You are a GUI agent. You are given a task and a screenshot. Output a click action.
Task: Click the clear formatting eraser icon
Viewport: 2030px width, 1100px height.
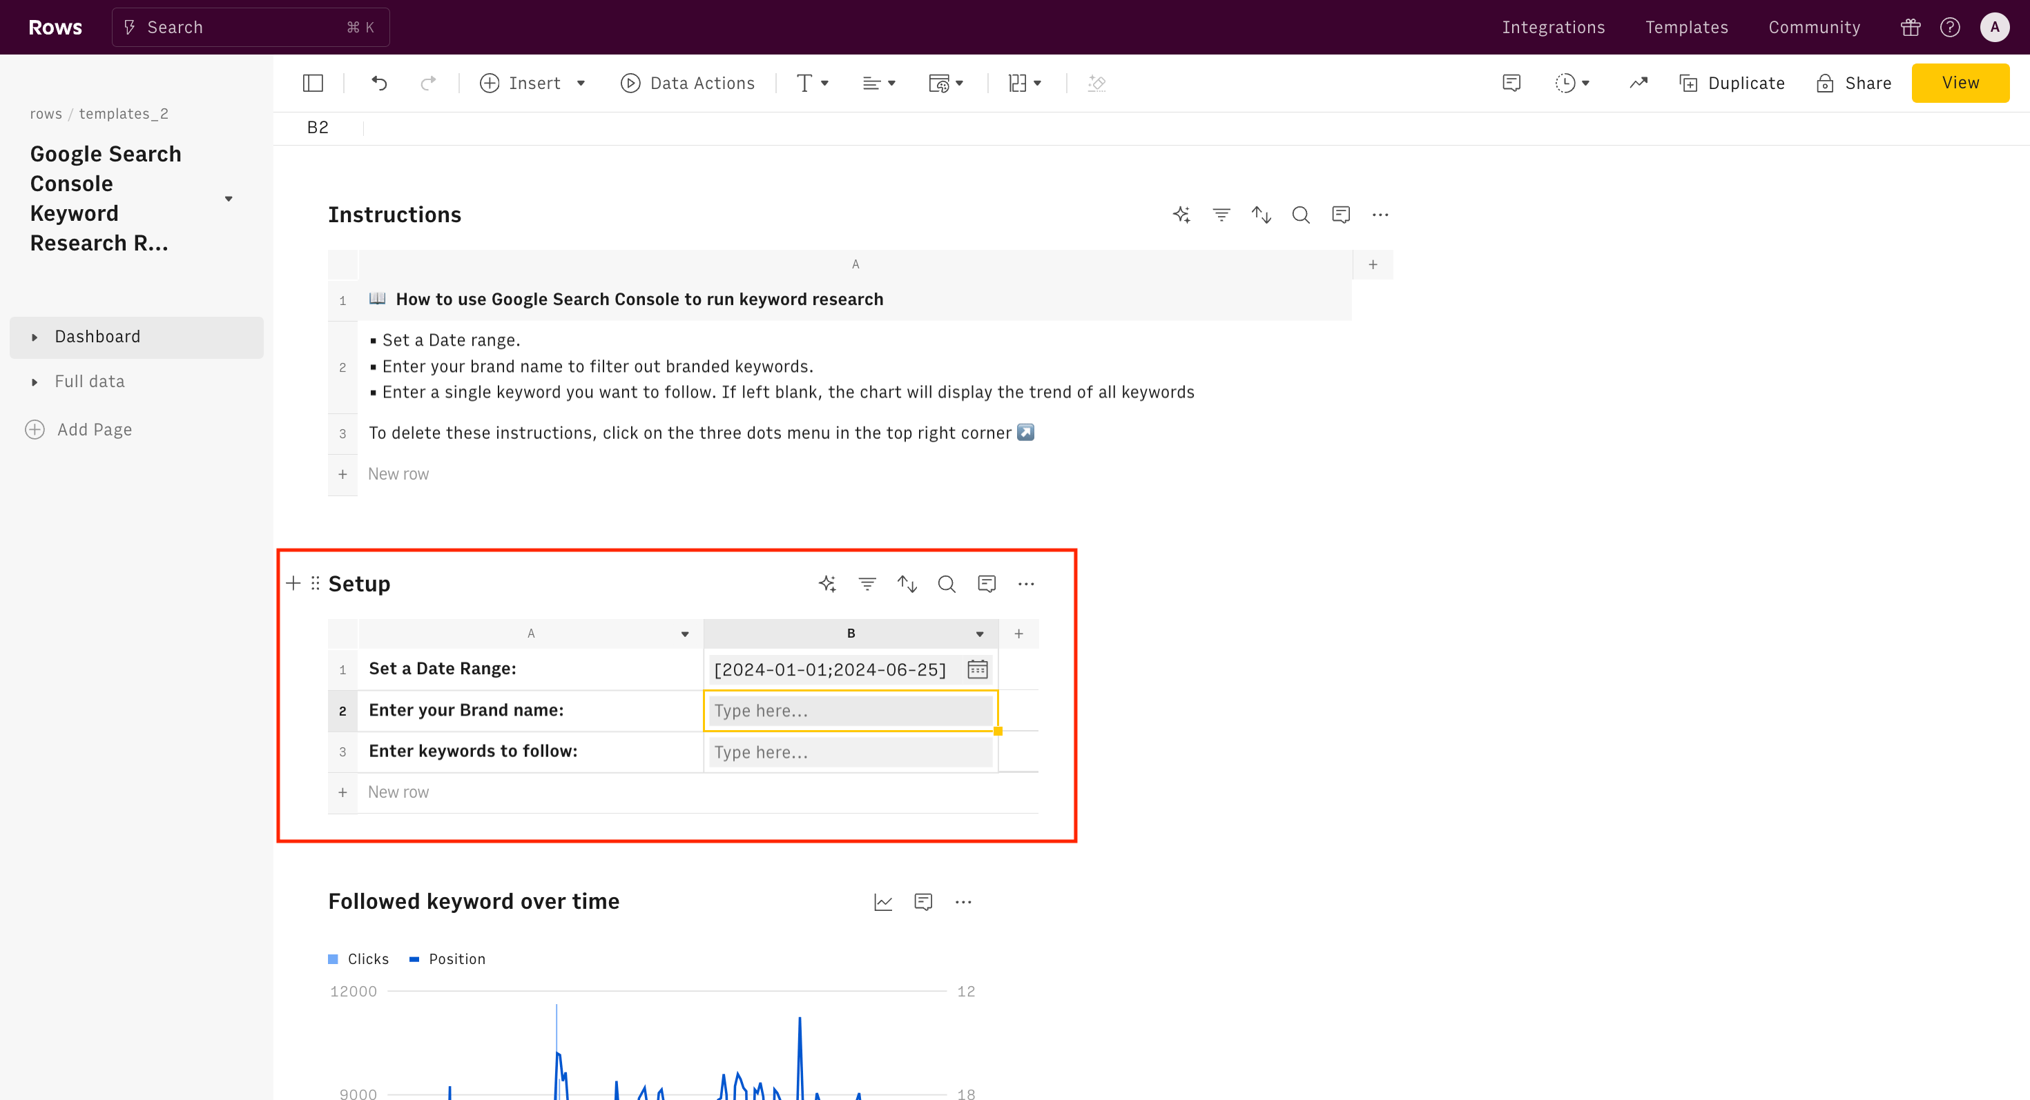1096,84
